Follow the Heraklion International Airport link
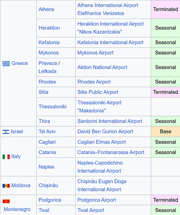Screen dimensions: 180x215 (x=111, y=28)
